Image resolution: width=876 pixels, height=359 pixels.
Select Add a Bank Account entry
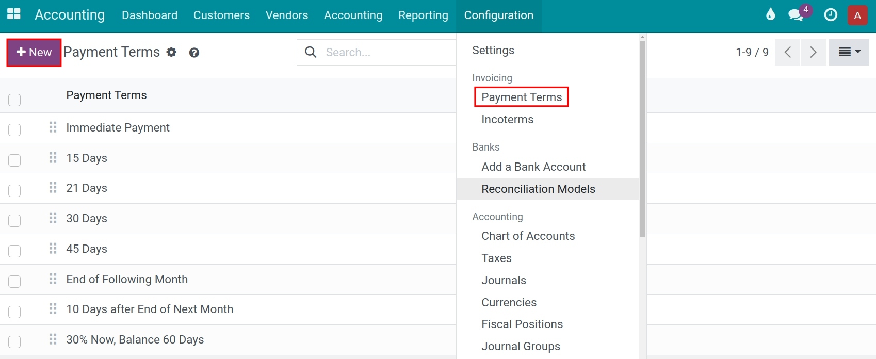(x=533, y=167)
